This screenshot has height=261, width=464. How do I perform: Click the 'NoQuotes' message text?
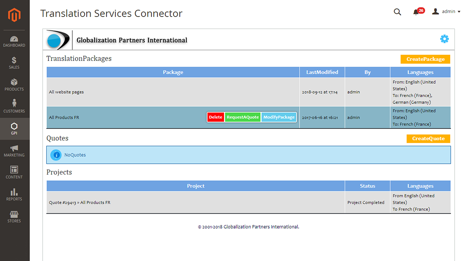75,155
